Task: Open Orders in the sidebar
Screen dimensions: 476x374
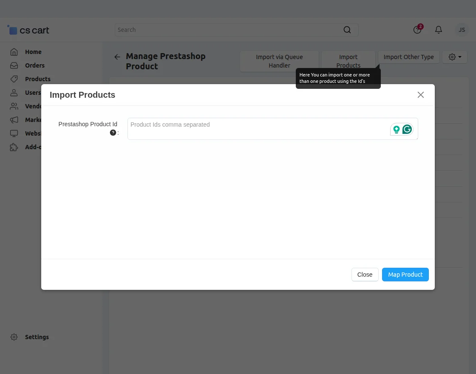Action: pos(34,65)
